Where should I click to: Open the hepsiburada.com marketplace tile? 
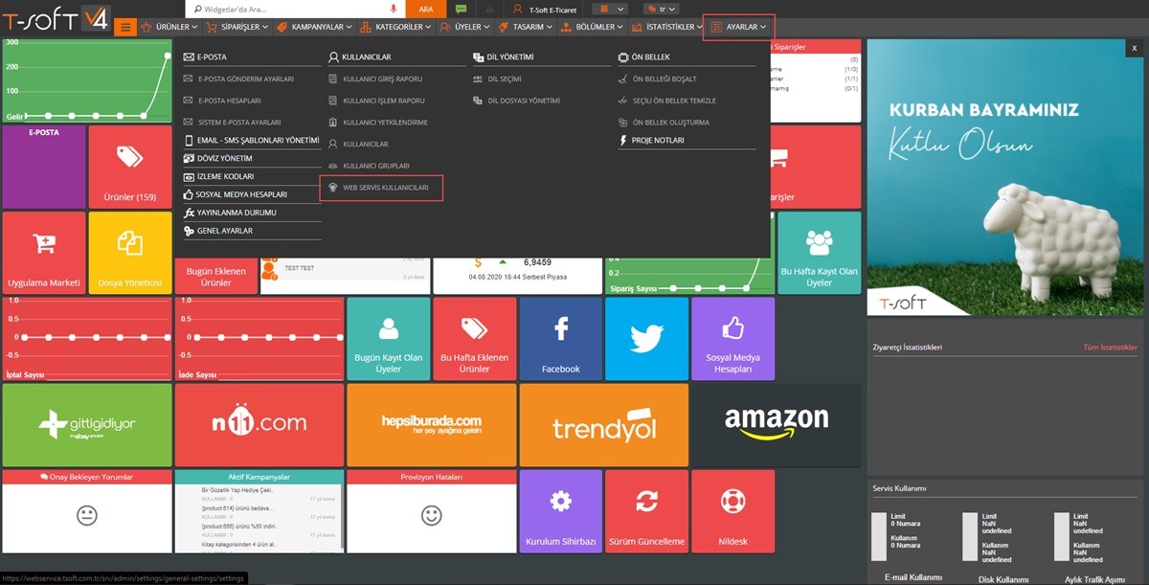(432, 425)
